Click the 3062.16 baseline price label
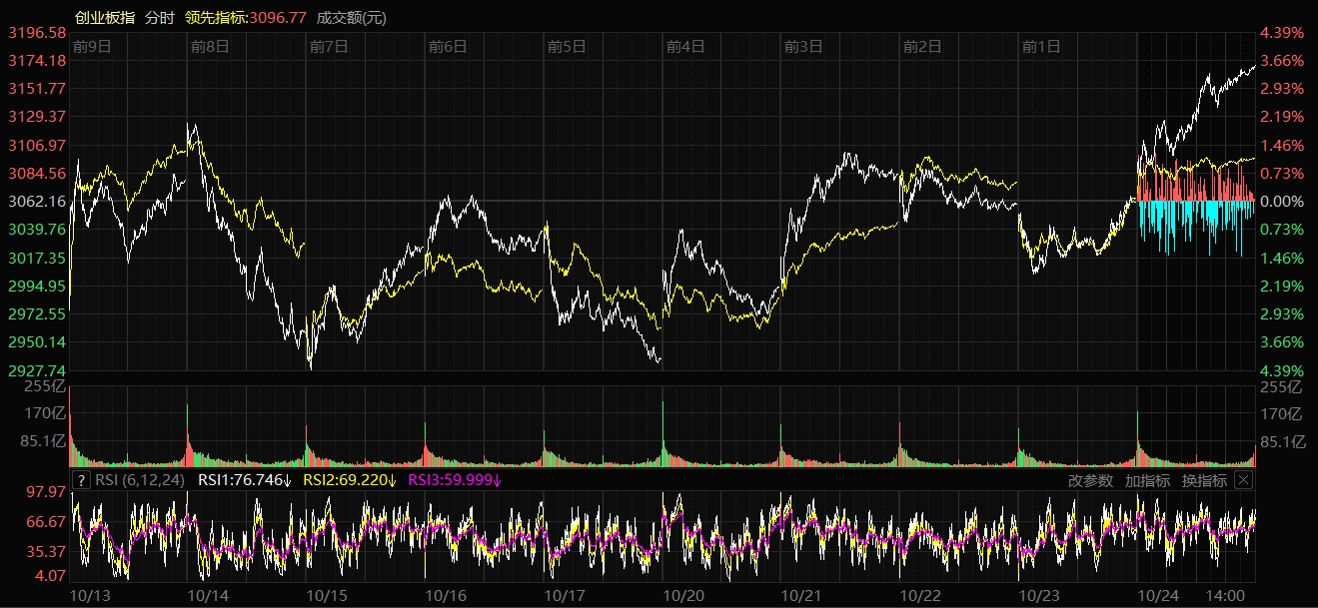Viewport: 1318px width, 608px height. coord(36,202)
